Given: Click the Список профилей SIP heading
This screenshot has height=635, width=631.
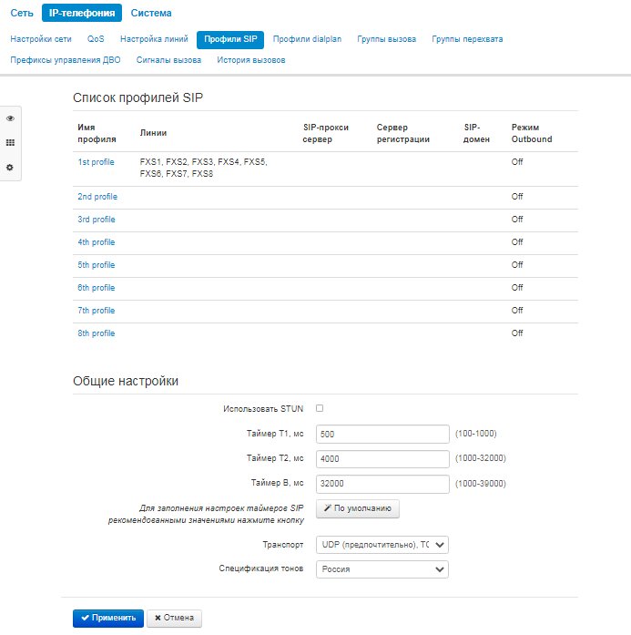Looking at the screenshot, I should tap(137, 97).
